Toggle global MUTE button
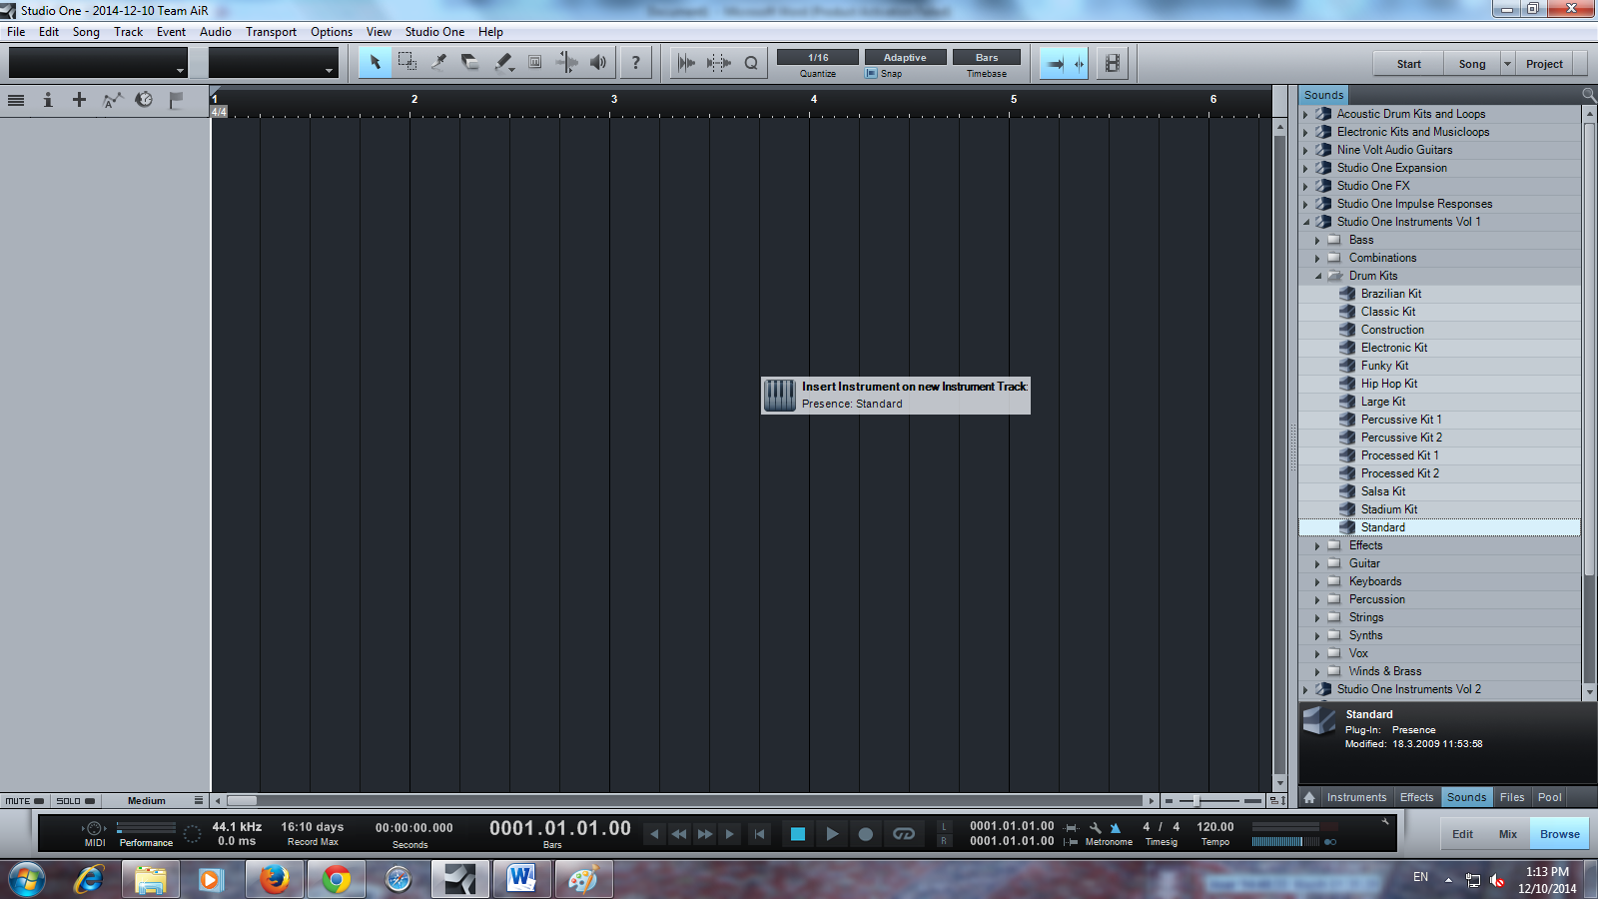 tap(24, 801)
